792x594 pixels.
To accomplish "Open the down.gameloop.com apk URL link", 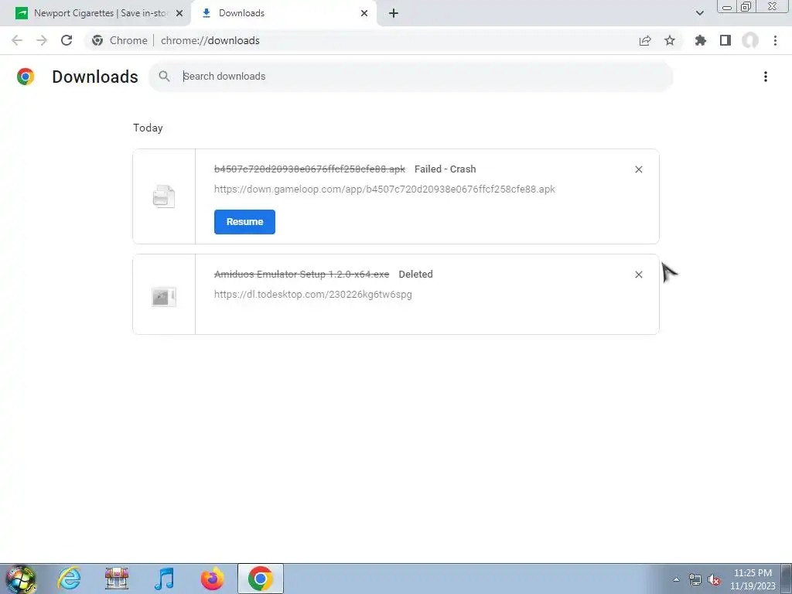I will [384, 189].
